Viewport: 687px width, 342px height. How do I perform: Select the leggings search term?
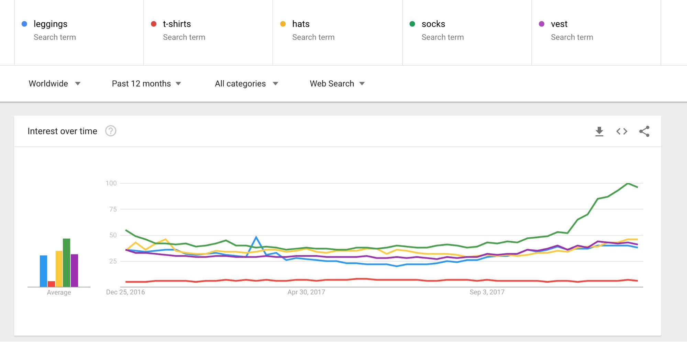click(79, 32)
